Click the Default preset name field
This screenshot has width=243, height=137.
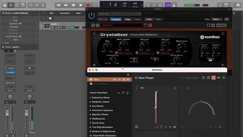point(121,25)
